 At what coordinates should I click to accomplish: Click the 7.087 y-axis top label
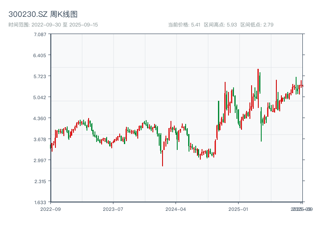pos(40,34)
